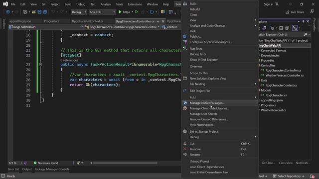Click the Sign in link
The height and width of the screenshot is (179, 319).
tap(268, 4)
